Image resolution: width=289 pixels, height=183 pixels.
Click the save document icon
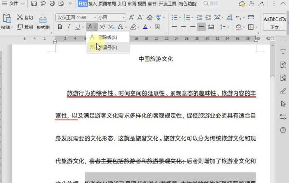pos(34,3)
